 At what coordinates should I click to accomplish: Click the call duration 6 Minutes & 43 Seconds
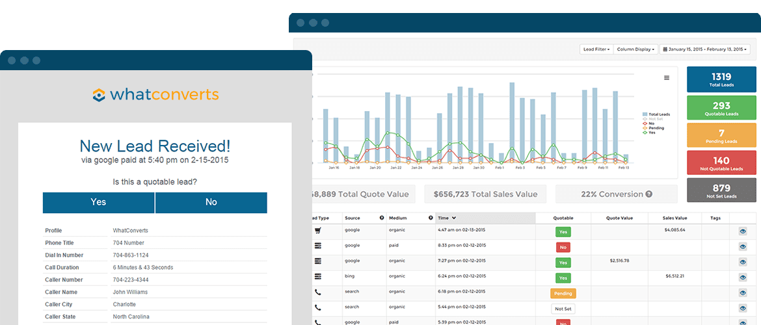142,267
